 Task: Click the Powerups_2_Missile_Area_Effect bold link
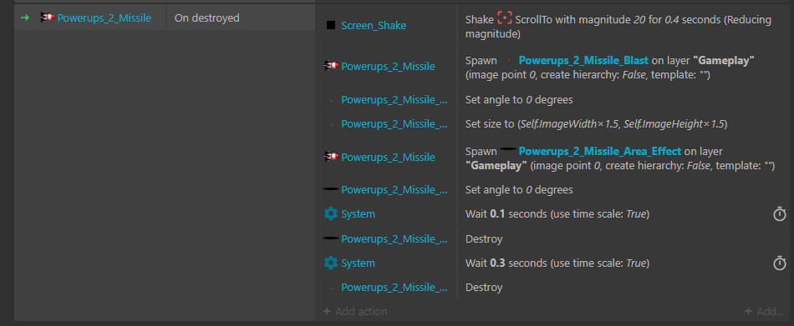click(599, 151)
